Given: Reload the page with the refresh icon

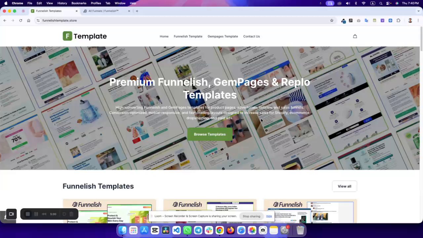Looking at the screenshot, I should point(20,20).
